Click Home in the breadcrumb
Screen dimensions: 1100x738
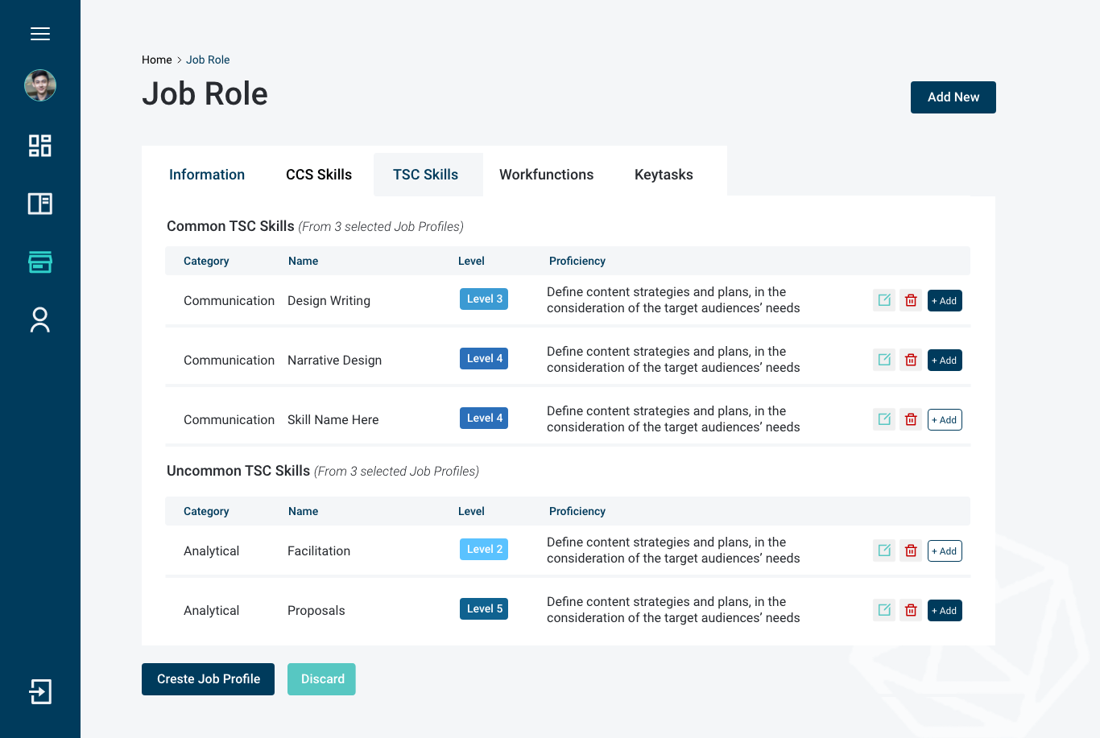pos(156,60)
